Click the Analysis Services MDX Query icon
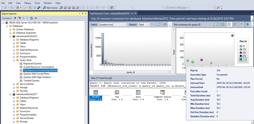This screenshot has width=254, height=124. (x=65, y=7)
